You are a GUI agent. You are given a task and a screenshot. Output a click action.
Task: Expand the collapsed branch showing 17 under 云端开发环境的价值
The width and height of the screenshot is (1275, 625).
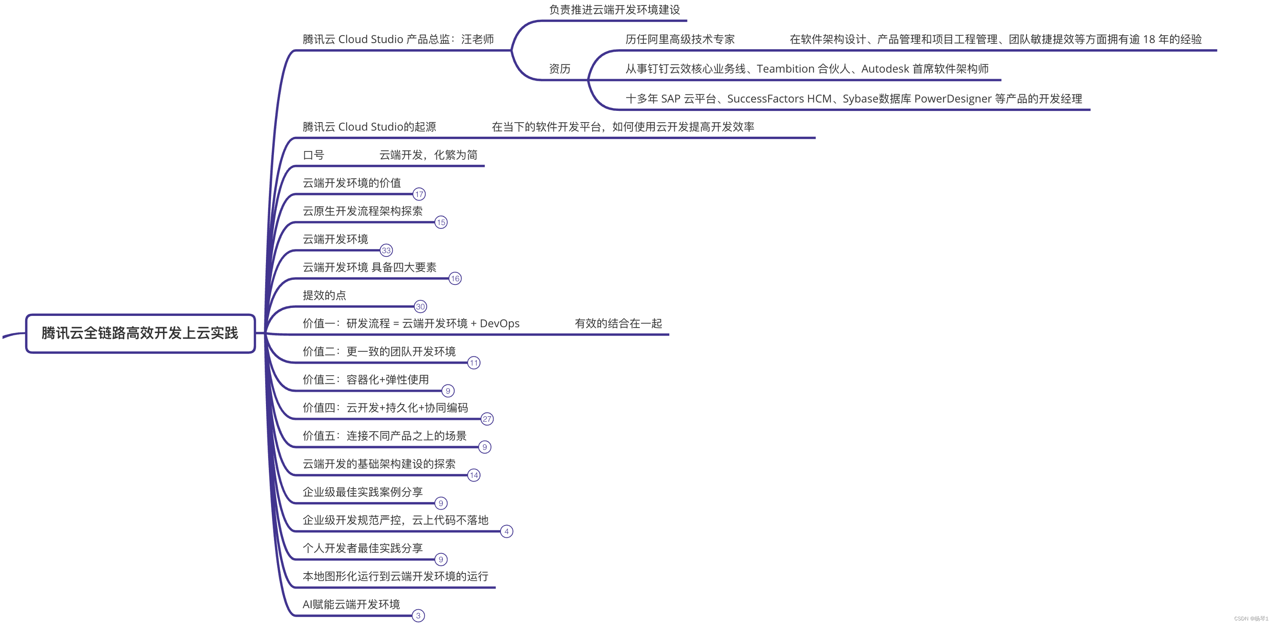click(419, 195)
